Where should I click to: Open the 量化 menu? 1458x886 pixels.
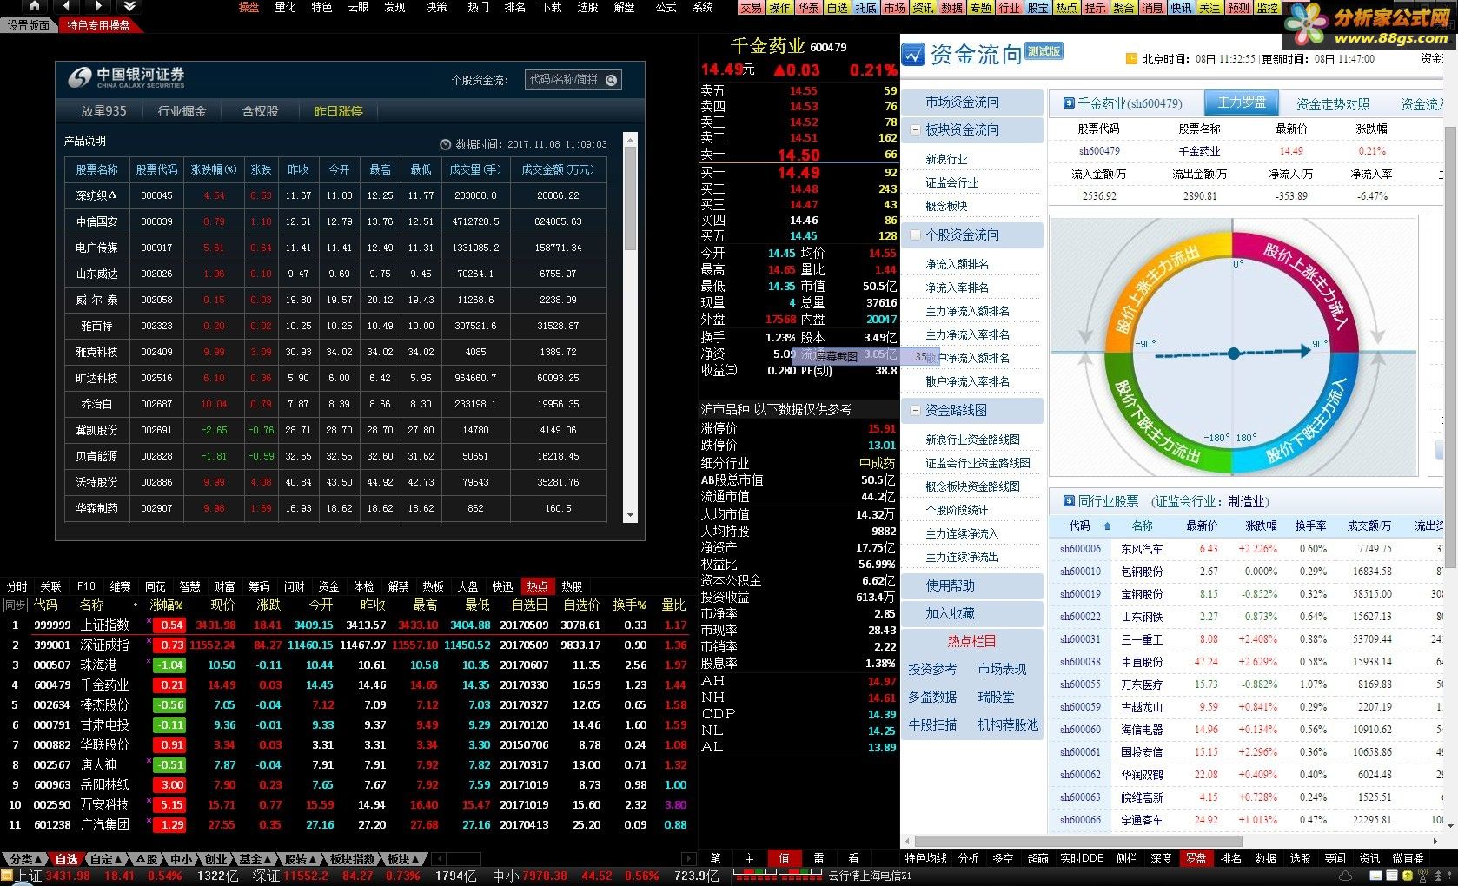click(x=285, y=7)
